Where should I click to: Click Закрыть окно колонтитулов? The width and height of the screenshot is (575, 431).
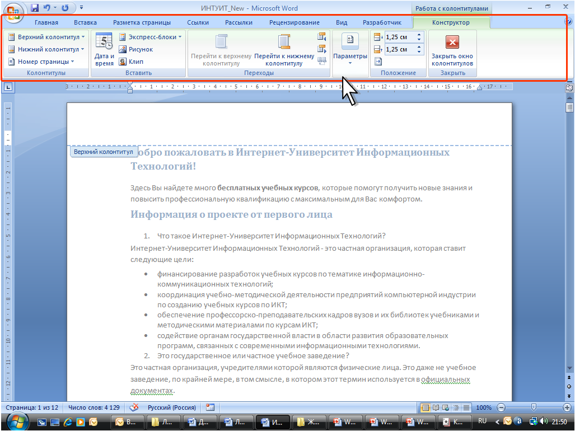452,49
